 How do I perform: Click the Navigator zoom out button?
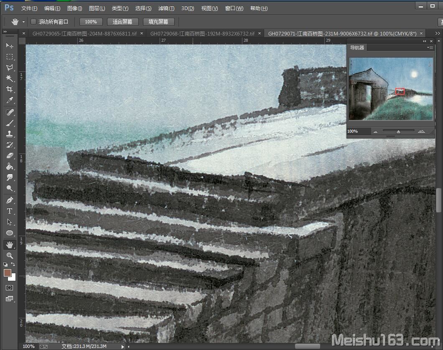(x=375, y=131)
